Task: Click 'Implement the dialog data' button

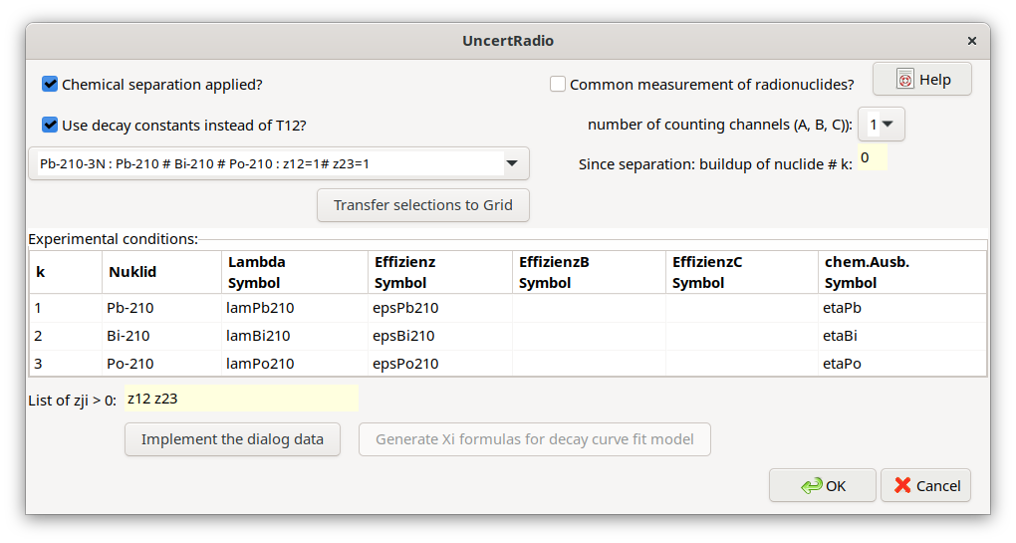Action: [232, 439]
